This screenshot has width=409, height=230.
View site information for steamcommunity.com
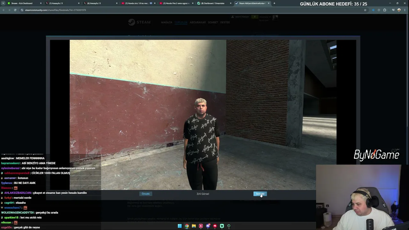click(x=22, y=10)
